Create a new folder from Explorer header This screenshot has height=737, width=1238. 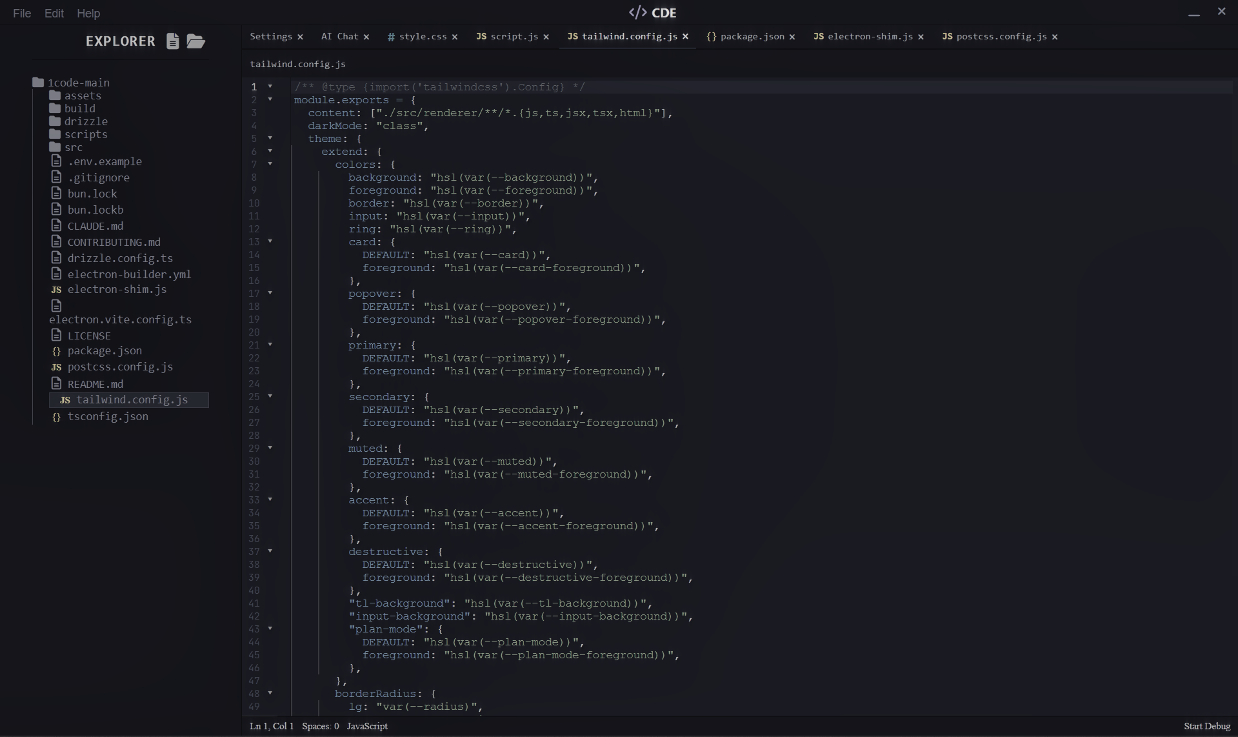[195, 41]
